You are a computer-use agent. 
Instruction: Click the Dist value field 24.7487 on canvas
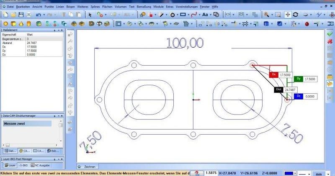[290, 90]
